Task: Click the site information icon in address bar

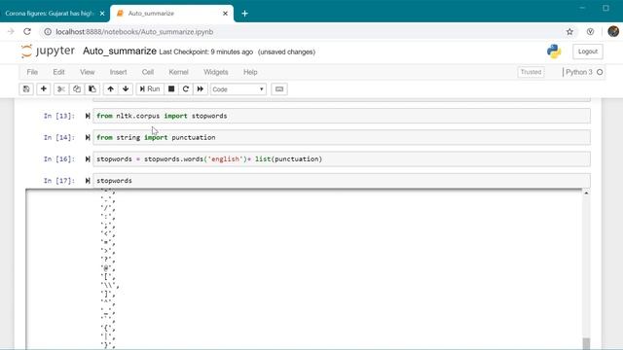Action: 48,32
